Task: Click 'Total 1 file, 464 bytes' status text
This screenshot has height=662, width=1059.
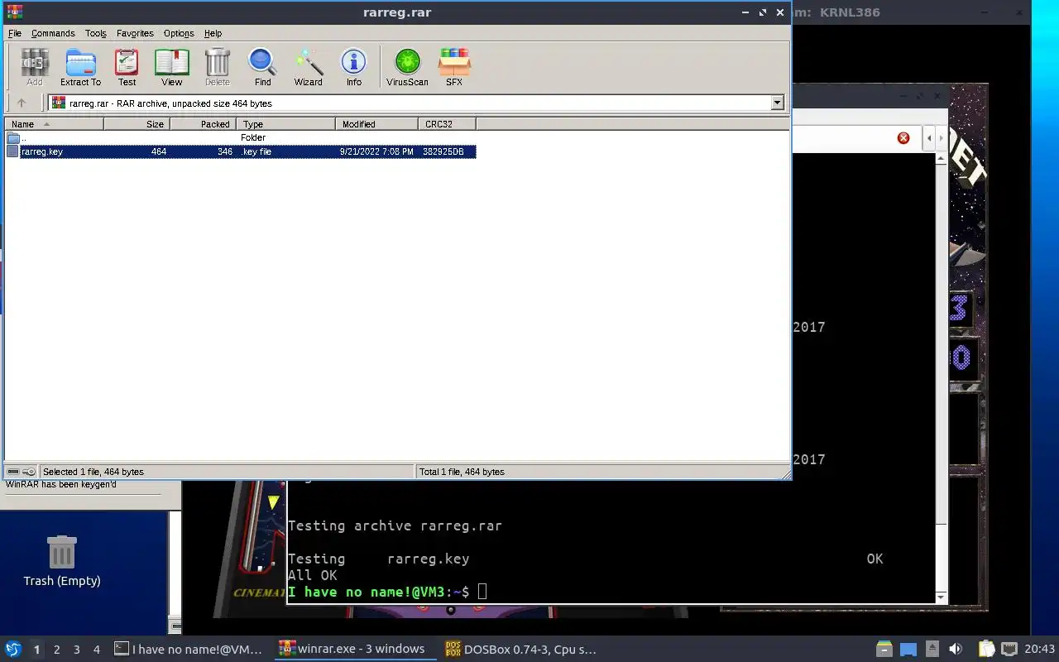Action: (462, 472)
